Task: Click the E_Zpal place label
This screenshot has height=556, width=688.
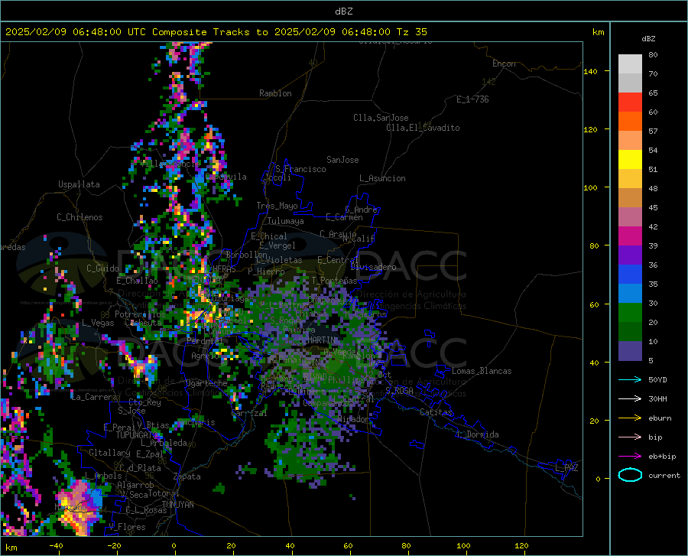Action: coord(150,454)
